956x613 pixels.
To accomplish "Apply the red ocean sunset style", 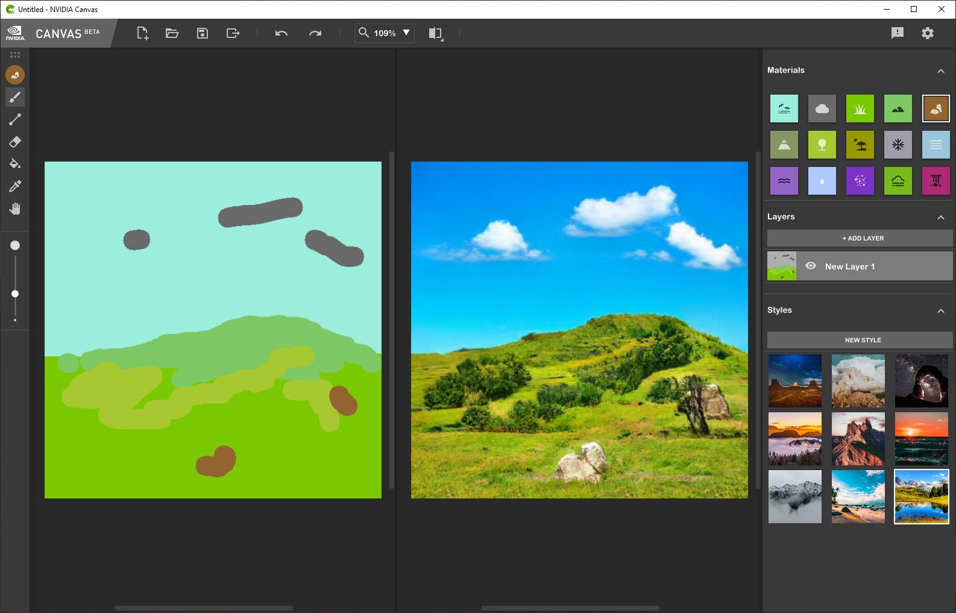I will (x=922, y=439).
